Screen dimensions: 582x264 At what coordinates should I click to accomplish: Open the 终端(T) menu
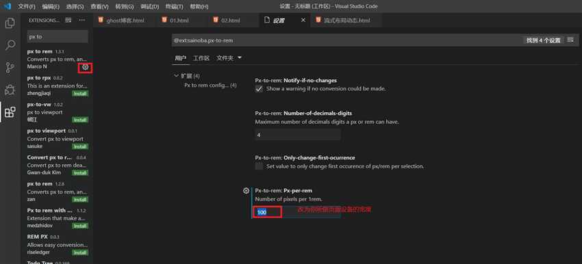click(x=174, y=7)
